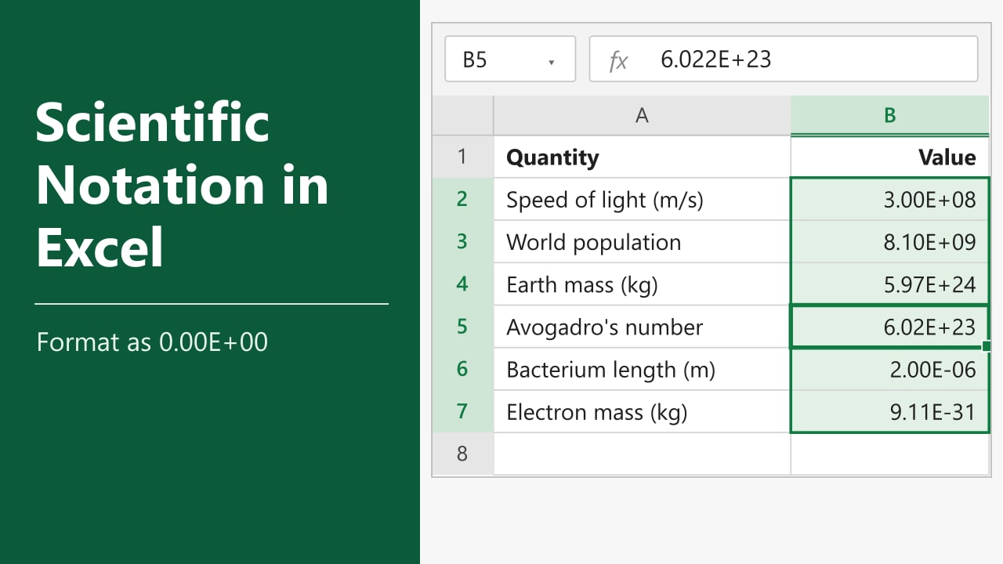This screenshot has width=1003, height=564.
Task: Click the "Quantity" header cell
Action: [642, 157]
